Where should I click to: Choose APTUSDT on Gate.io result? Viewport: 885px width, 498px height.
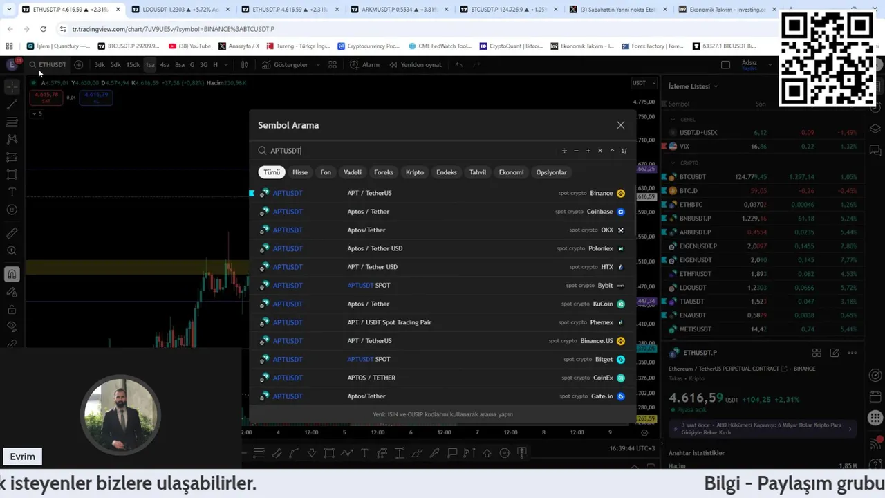tap(442, 396)
